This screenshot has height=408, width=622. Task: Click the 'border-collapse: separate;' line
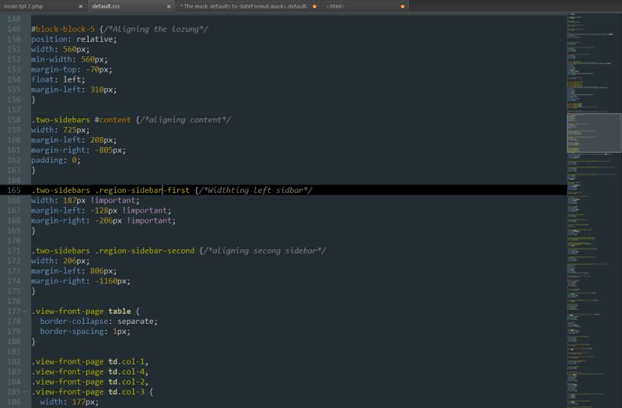(99, 321)
